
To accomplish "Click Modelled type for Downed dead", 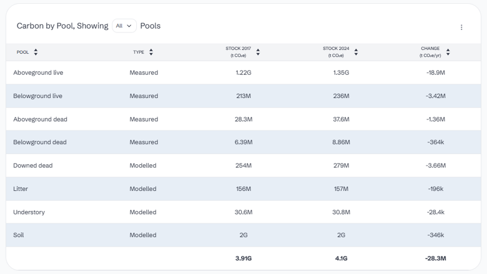I will tap(143, 165).
